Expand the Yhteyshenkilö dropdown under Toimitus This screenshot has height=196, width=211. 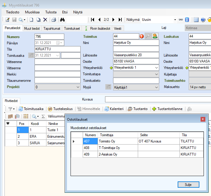tap(157, 68)
